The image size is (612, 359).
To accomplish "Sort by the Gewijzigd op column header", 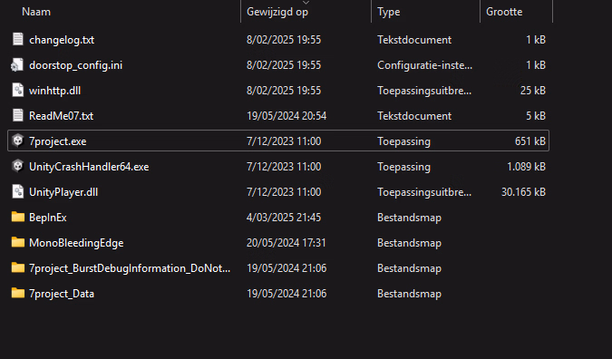I will [277, 12].
